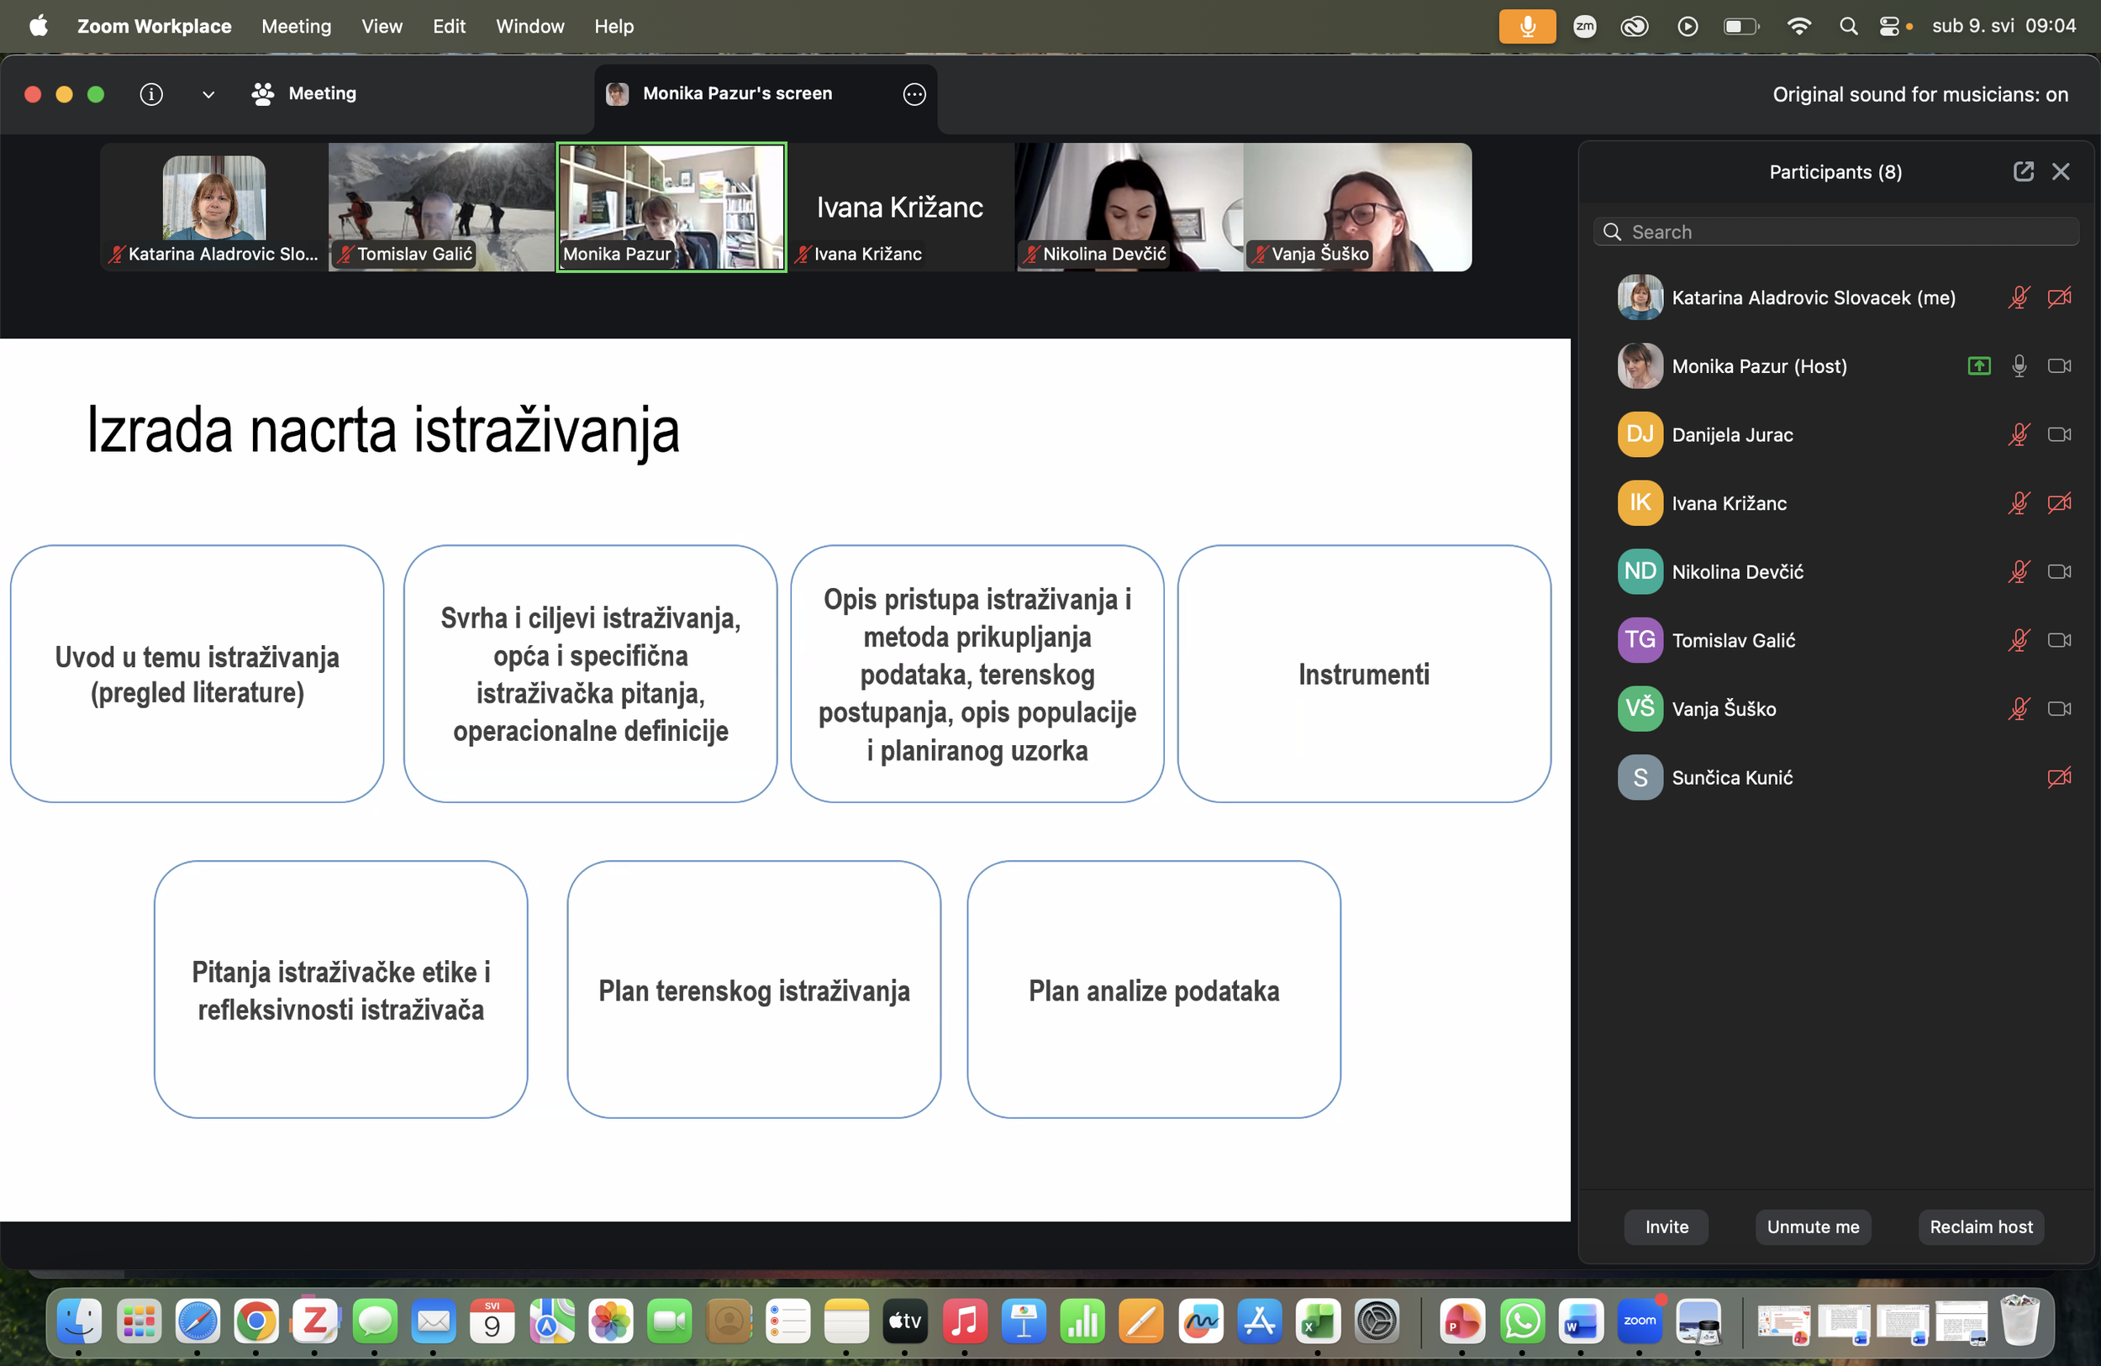
Task: Expand the chevron next to meeting info
Action: click(208, 94)
